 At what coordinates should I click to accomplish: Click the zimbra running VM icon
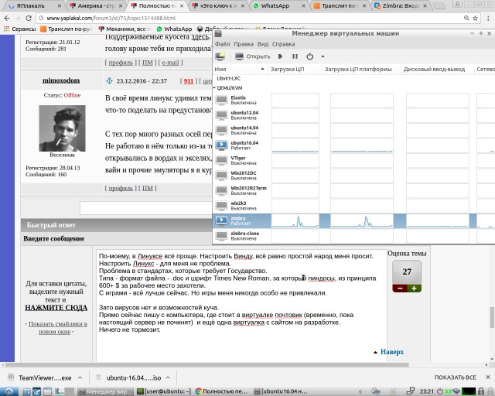221,220
